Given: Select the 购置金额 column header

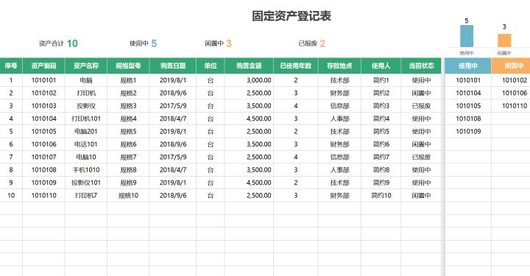Looking at the screenshot, I should tap(249, 66).
